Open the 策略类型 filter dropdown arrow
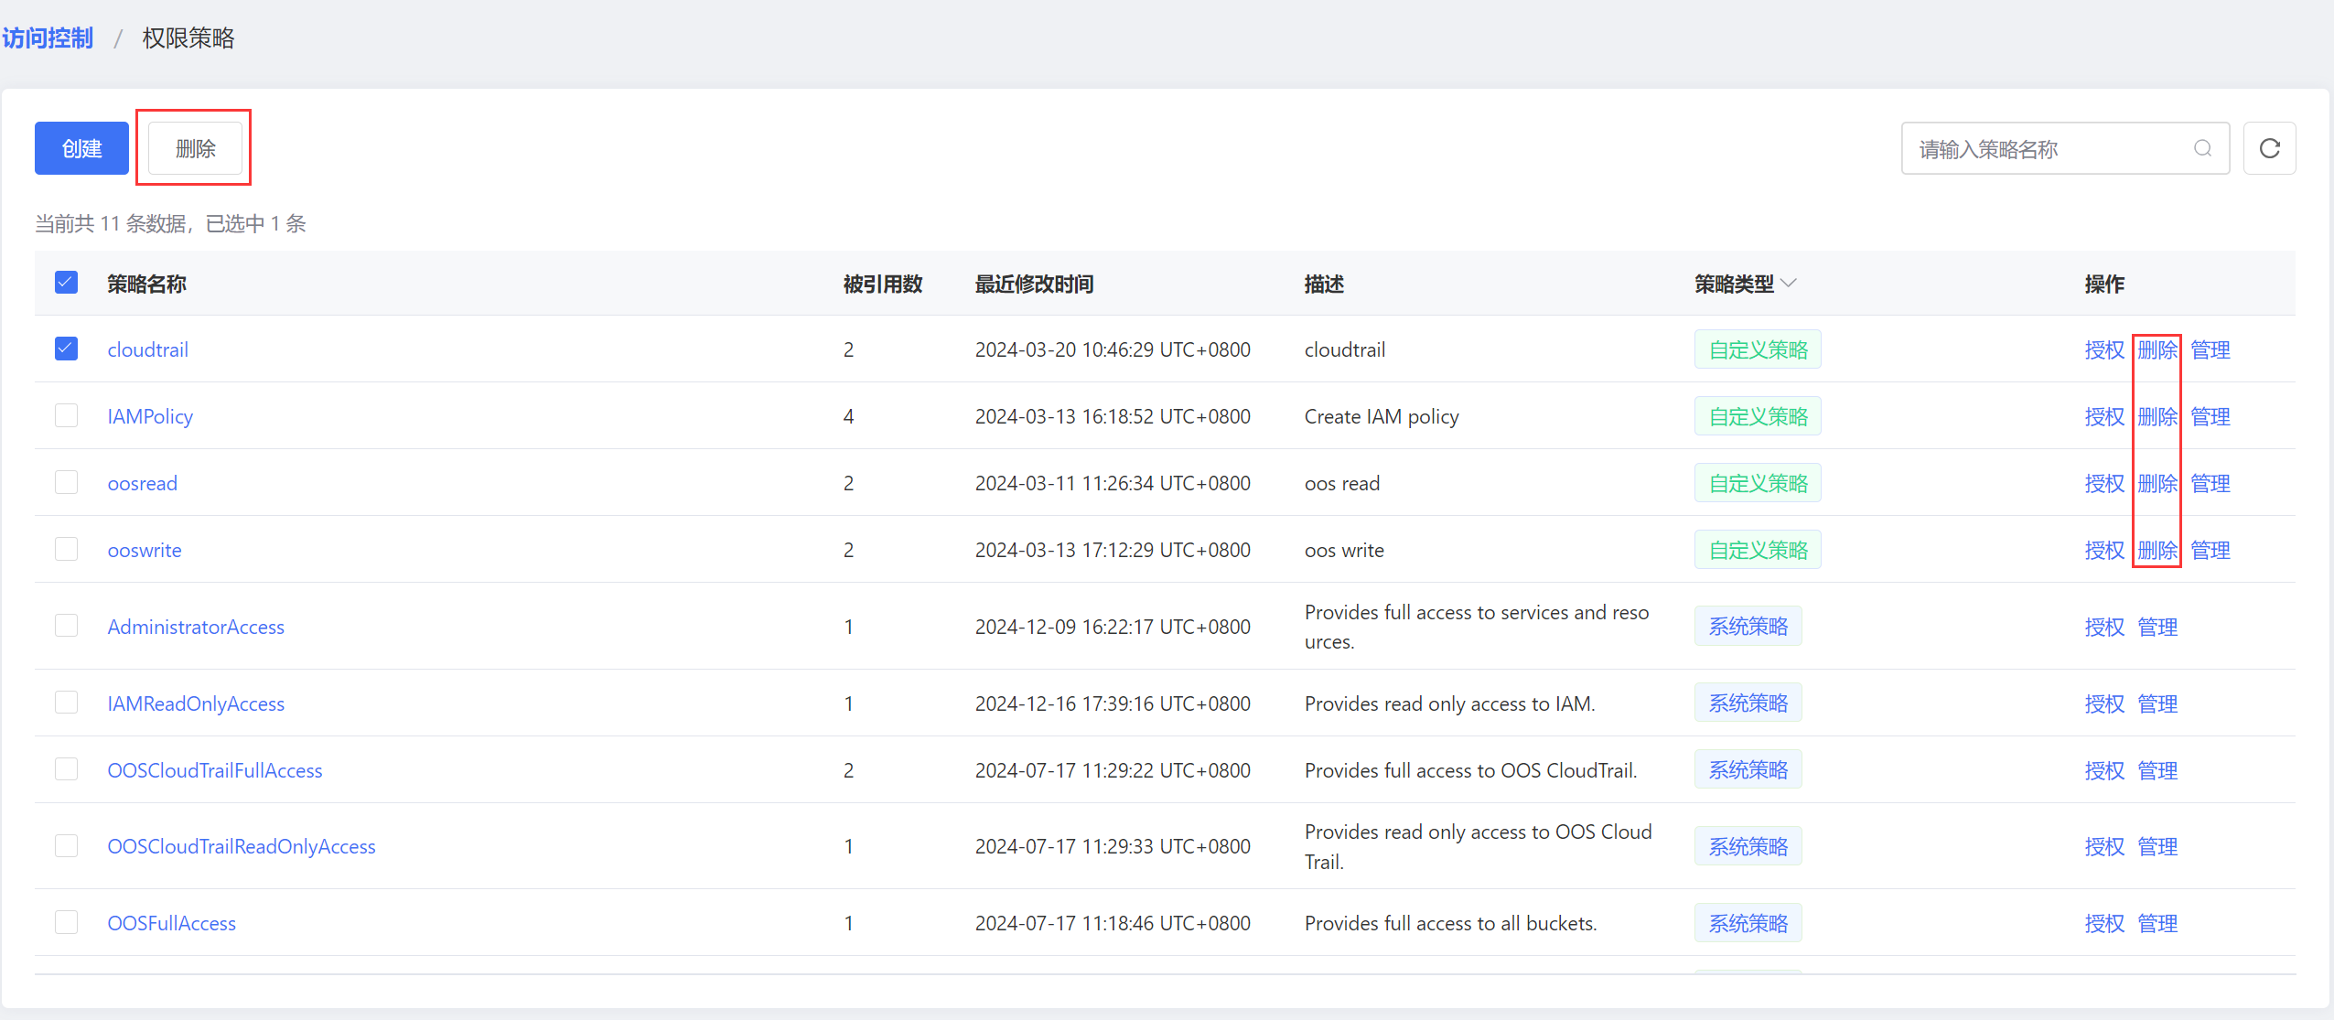Screen dimensions: 2334x1020 (x=1789, y=284)
